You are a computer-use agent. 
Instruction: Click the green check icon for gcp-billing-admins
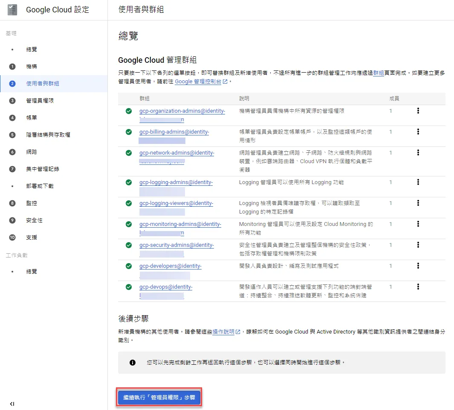pyautogui.click(x=129, y=132)
